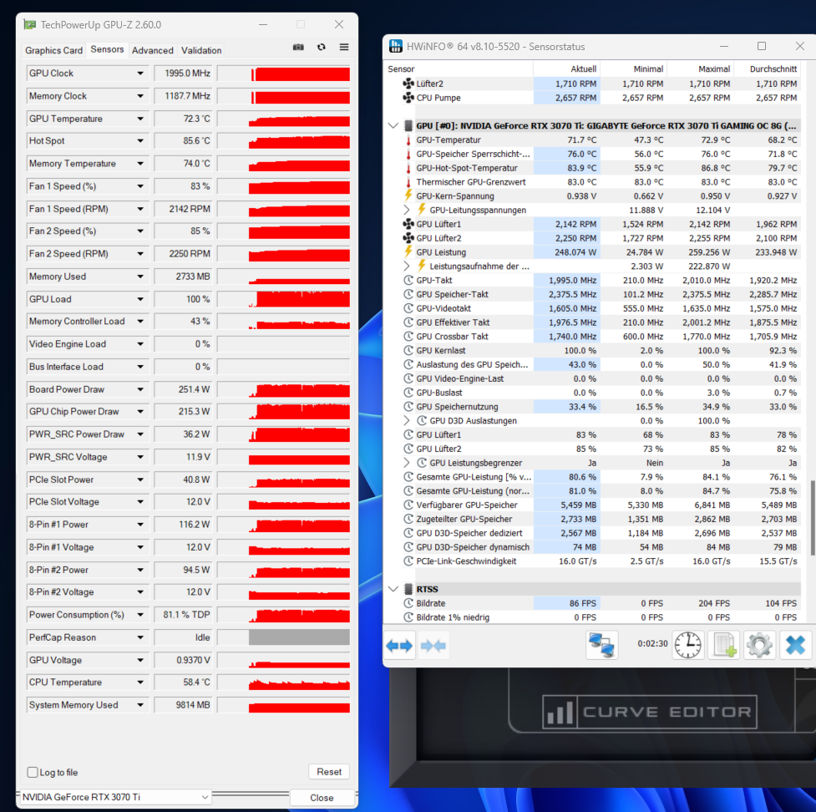Expand the Leistungsaufnahme der group

click(x=407, y=266)
